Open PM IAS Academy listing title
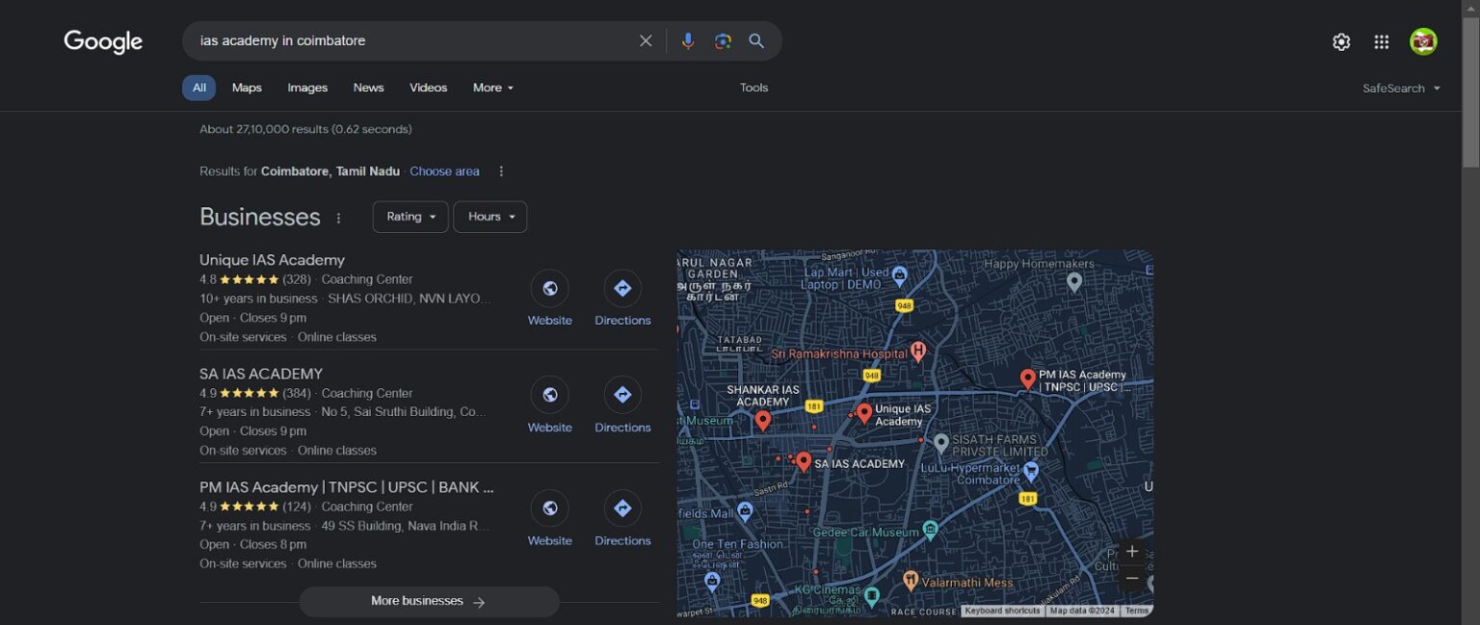Screen dimensions: 1480x625 (x=347, y=487)
